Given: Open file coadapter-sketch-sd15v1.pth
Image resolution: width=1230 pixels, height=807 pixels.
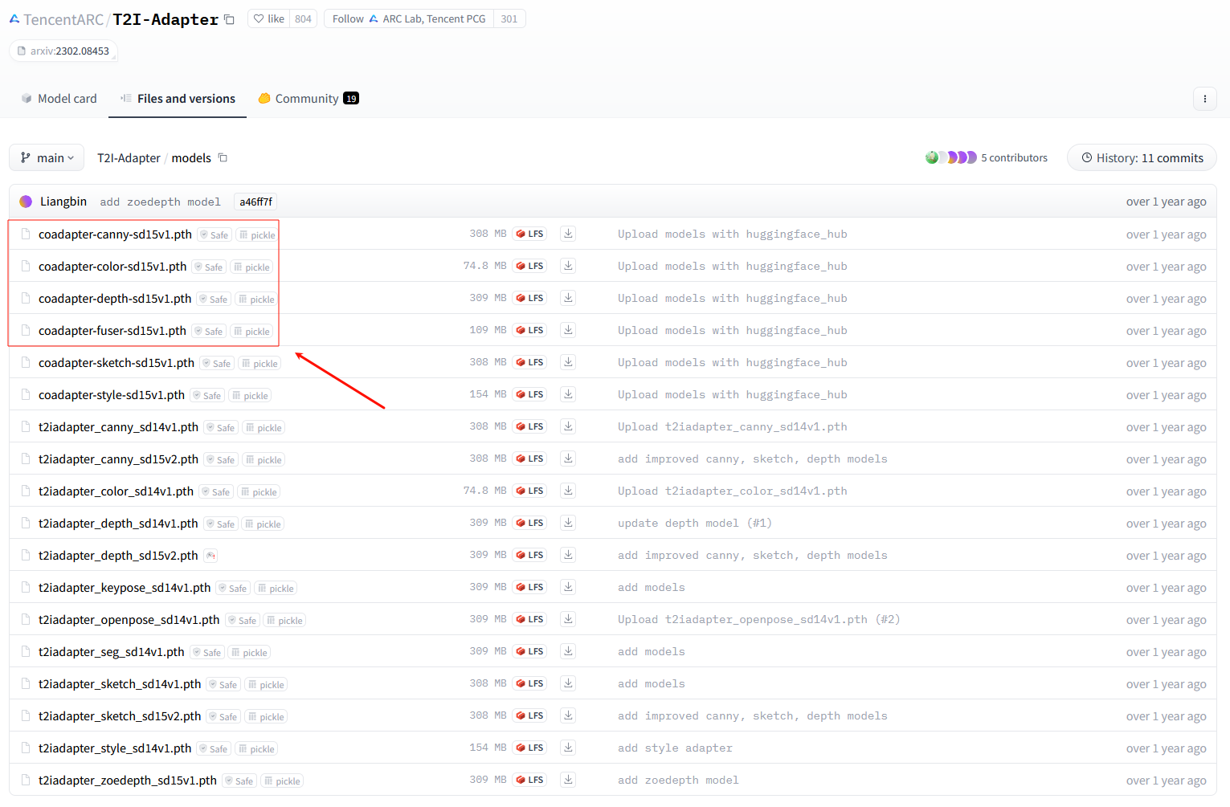Looking at the screenshot, I should pyautogui.click(x=116, y=363).
